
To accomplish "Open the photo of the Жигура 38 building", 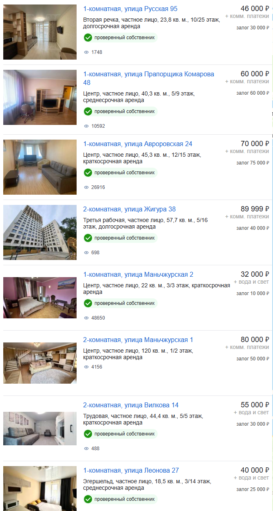I will click(x=40, y=232).
